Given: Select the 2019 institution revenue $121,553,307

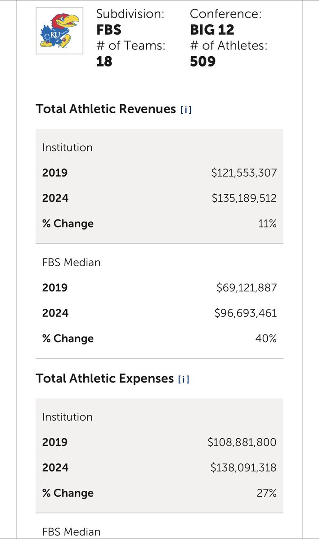Looking at the screenshot, I should [244, 173].
